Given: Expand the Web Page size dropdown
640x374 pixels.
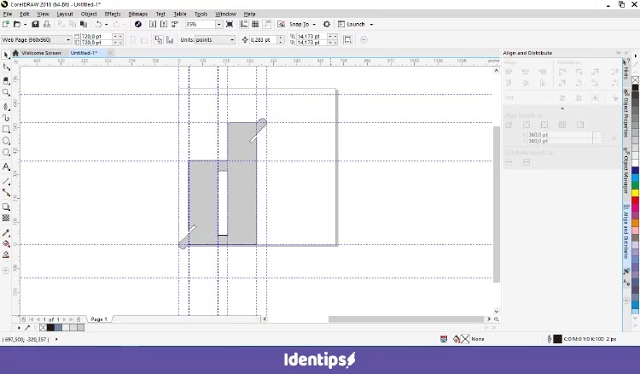Looking at the screenshot, I should click(67, 40).
